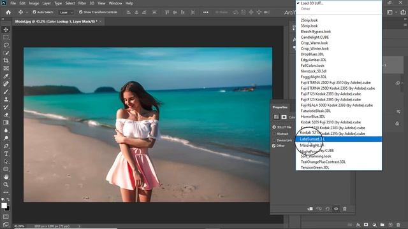The image size is (408, 229).
Task: Toggle Auto-Select checkbox
Action: point(34,12)
